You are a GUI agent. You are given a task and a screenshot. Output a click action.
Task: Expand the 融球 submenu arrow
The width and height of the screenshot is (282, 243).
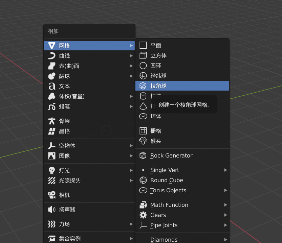131,76
